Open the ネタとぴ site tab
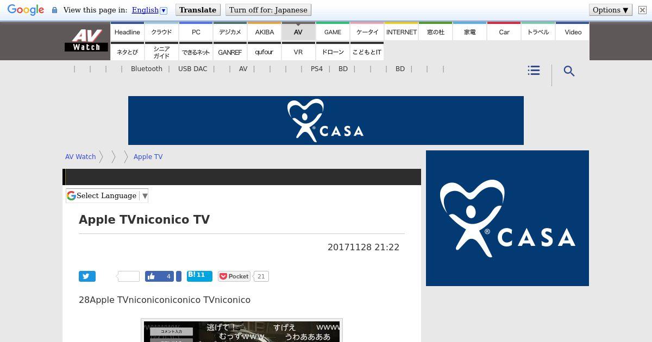652x342 pixels. 127,52
